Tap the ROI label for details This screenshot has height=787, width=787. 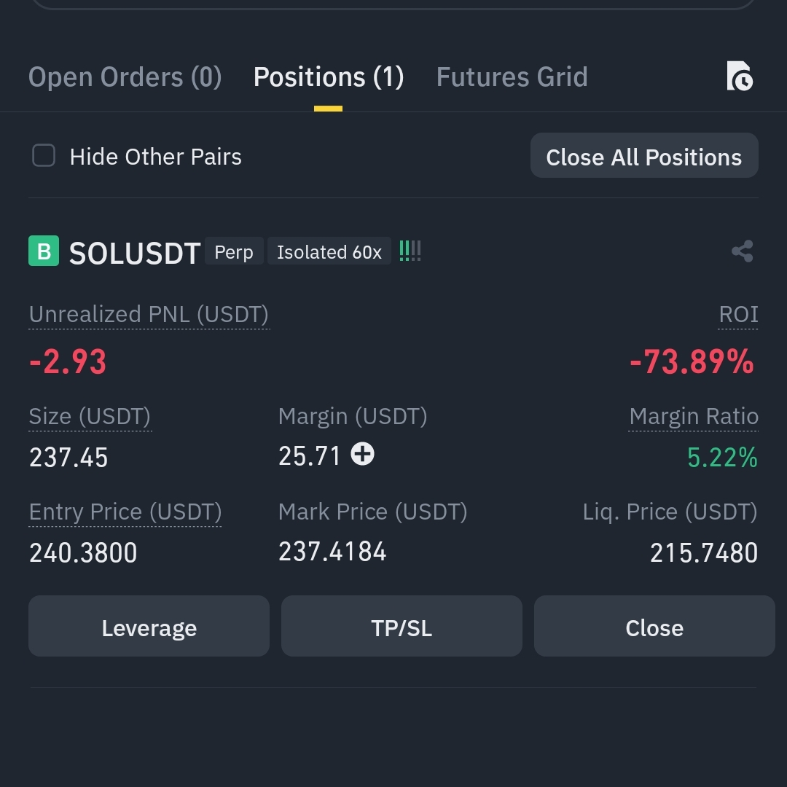coord(738,315)
